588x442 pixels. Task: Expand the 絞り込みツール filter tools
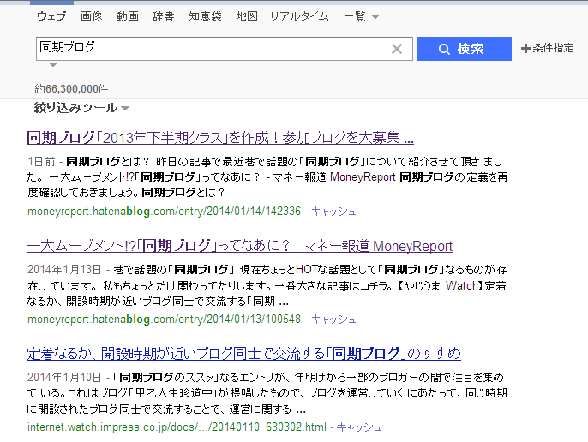(81, 108)
